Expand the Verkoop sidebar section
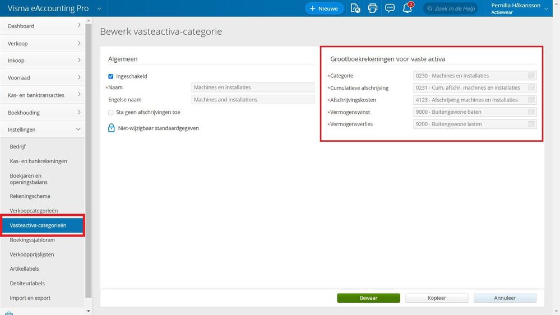The height and width of the screenshot is (315, 560). click(x=43, y=43)
